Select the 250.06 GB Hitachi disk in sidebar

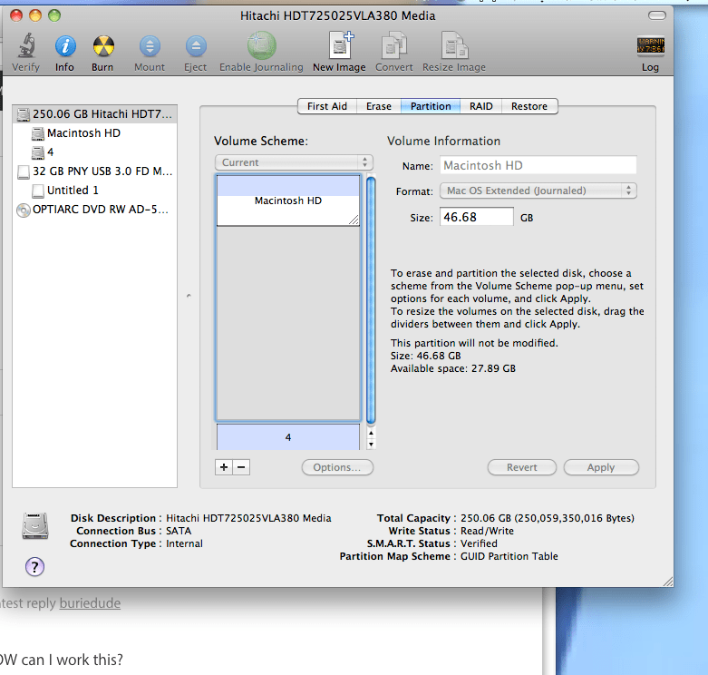click(x=95, y=113)
